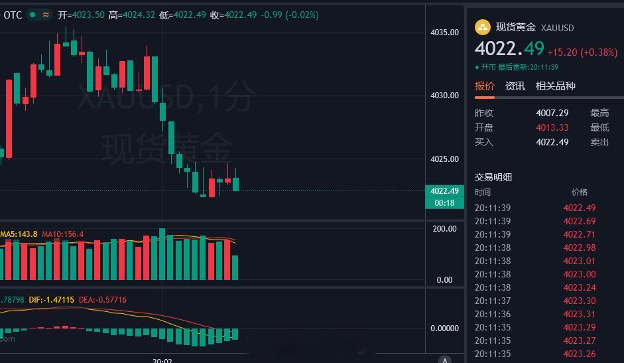Click the XAUUSD ticker code in the quote panel
The height and width of the screenshot is (363, 624).
(x=557, y=28)
